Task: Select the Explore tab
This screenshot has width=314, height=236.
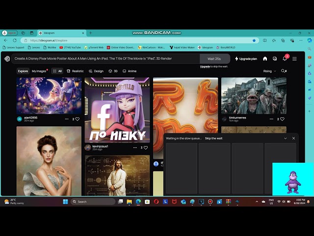Action: 23,71
